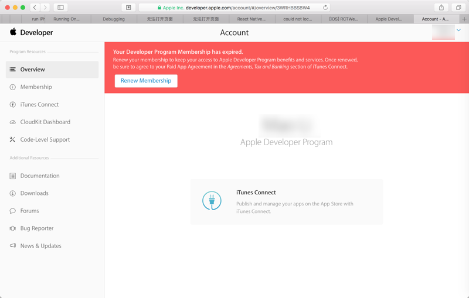
Task: Open the Safari share button
Action: 441,8
